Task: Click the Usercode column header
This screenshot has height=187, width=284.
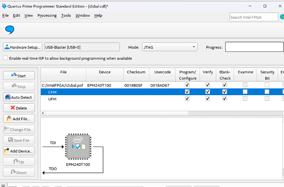Action: click(x=162, y=75)
